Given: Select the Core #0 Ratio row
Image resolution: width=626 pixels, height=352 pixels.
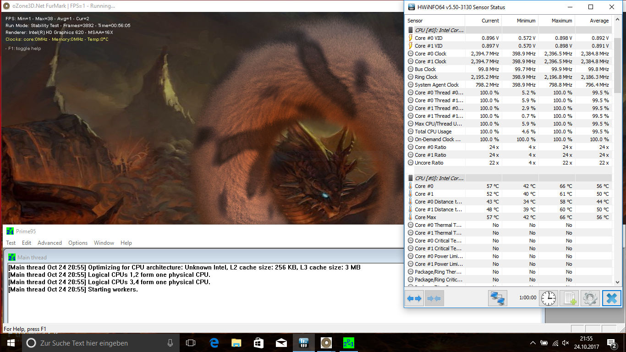Looking at the screenshot, I should click(x=509, y=147).
